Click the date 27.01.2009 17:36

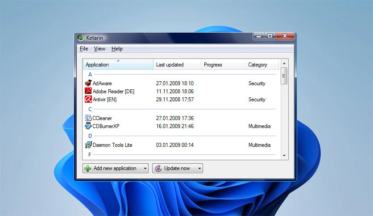[x=175, y=118]
